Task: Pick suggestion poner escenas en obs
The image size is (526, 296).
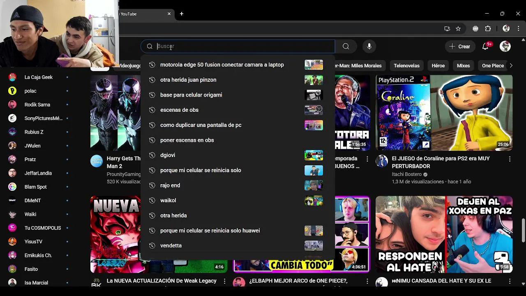Action: pos(238,140)
